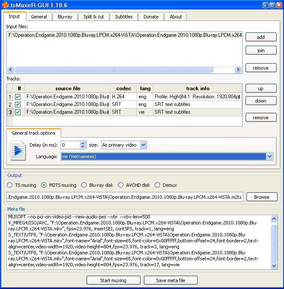Click the output file path field
The width and height of the screenshot is (284, 289).
point(125,197)
